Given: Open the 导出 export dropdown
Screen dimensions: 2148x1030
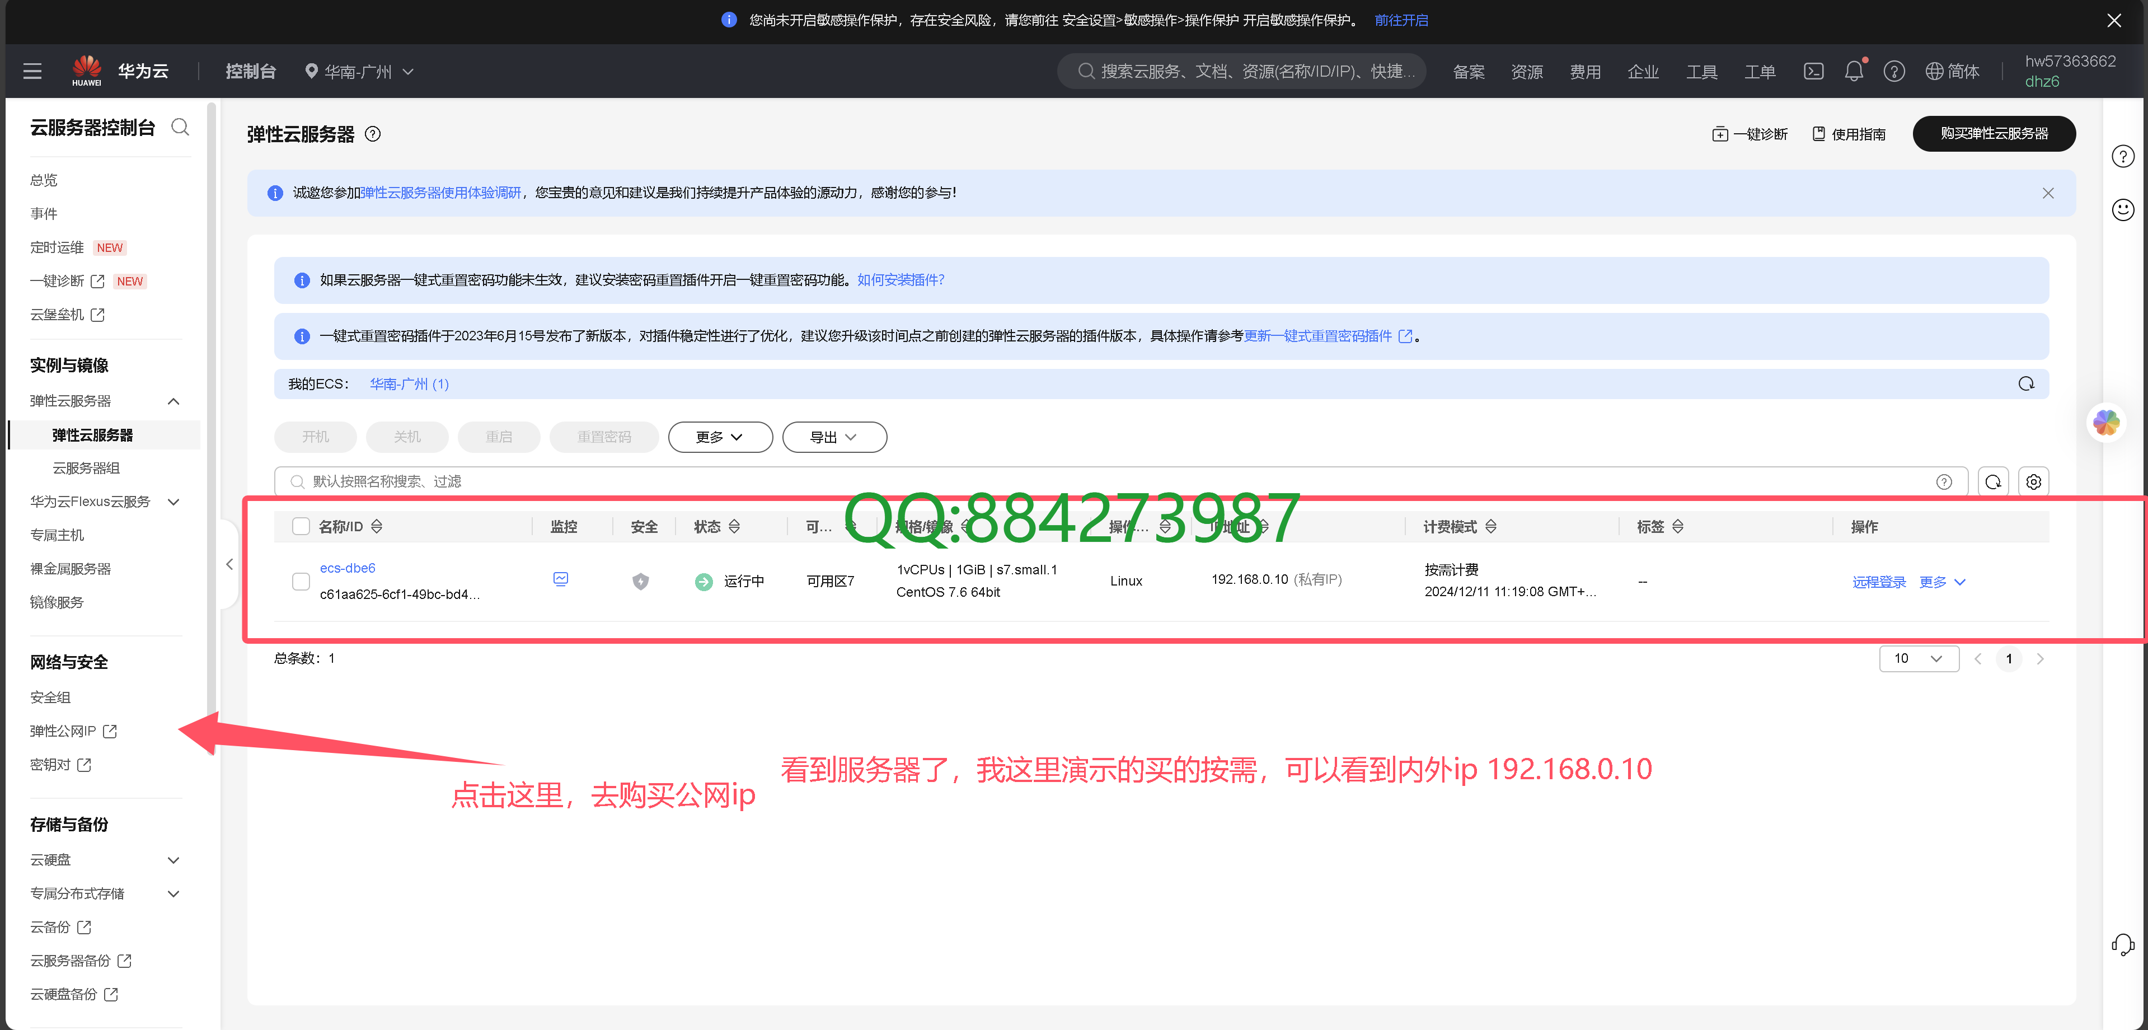Looking at the screenshot, I should pos(834,437).
